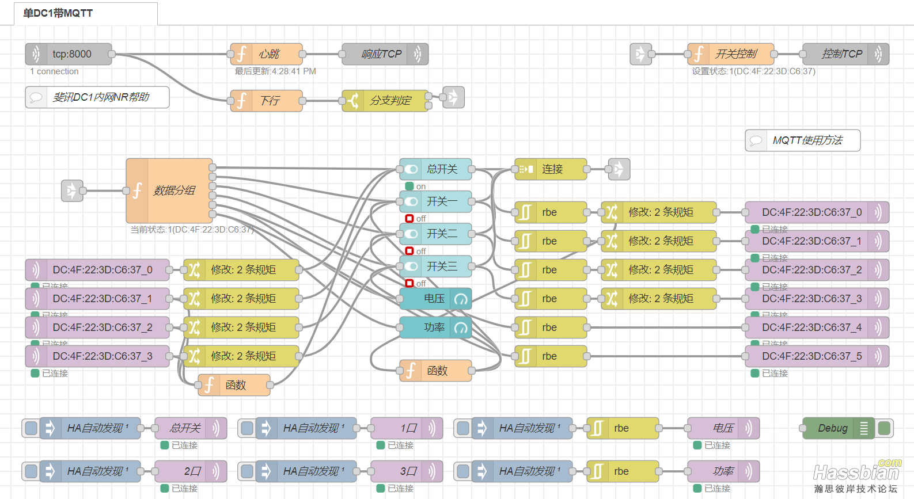This screenshot has height=499, width=914.
Task: Select the 数据分组 function node
Action: click(169, 191)
